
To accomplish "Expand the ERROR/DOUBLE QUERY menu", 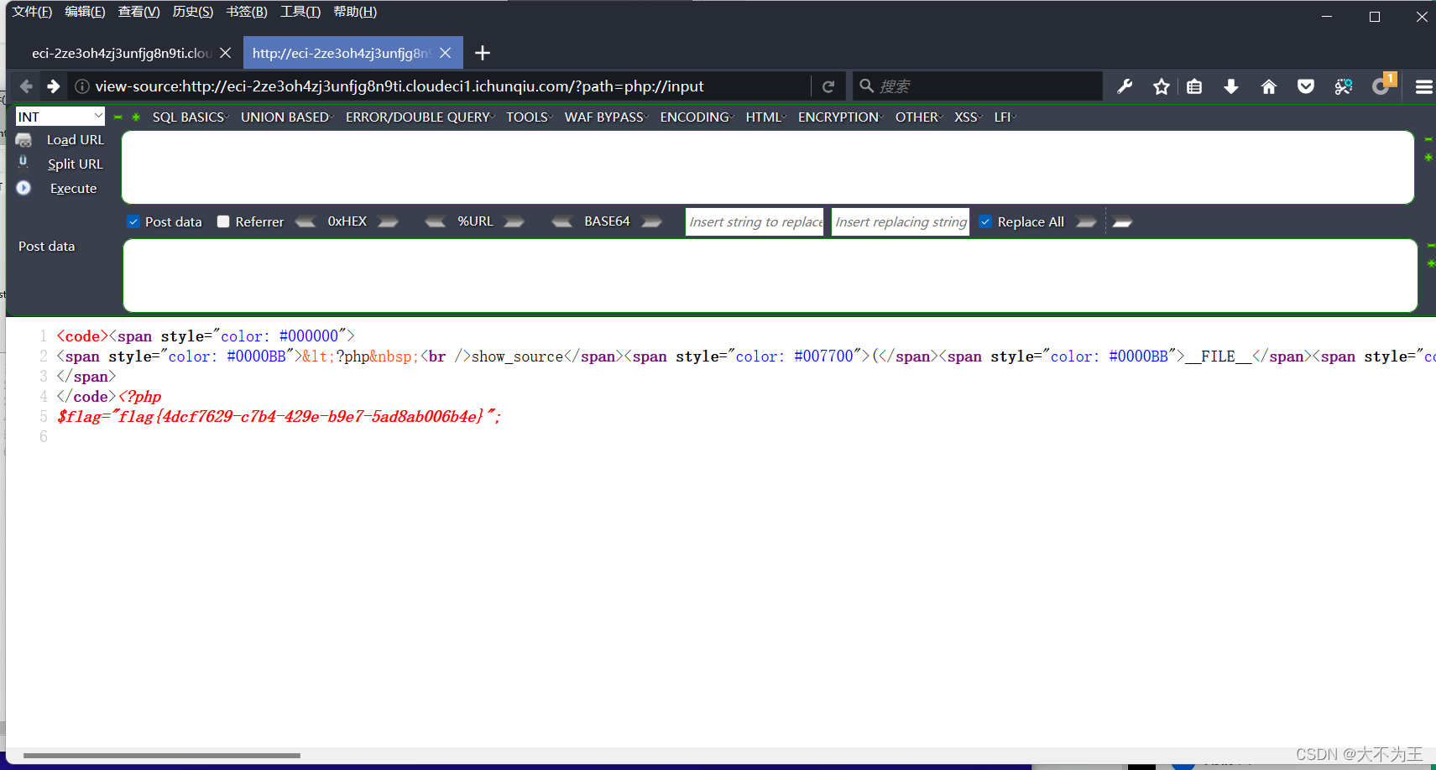I will click(x=420, y=117).
